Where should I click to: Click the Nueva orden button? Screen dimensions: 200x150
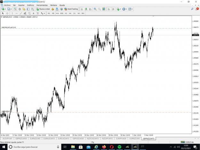point(43,9)
